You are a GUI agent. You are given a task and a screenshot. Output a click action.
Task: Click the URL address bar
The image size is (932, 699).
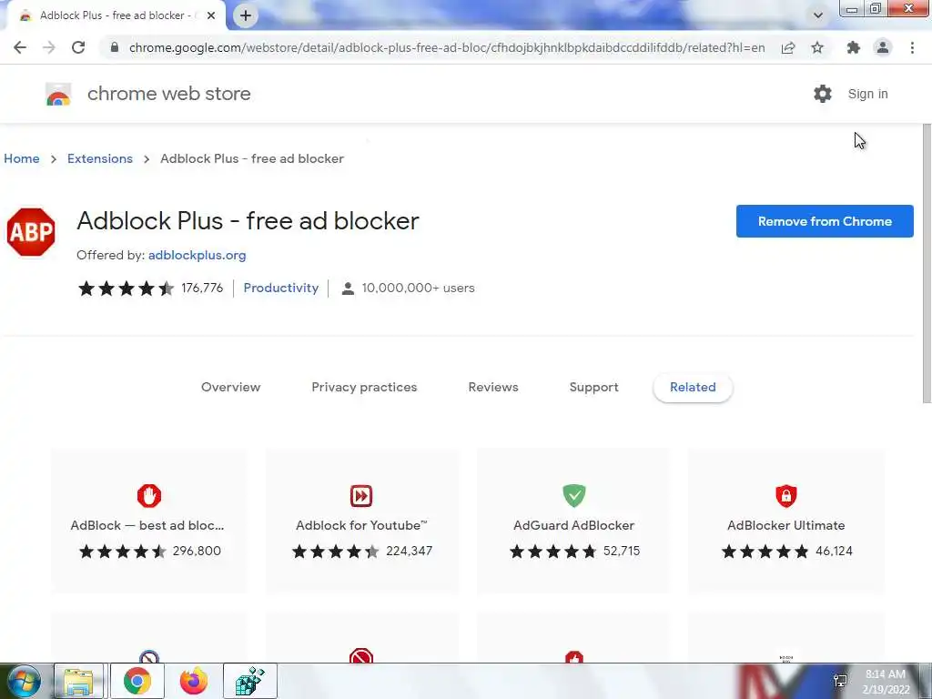pos(447,47)
